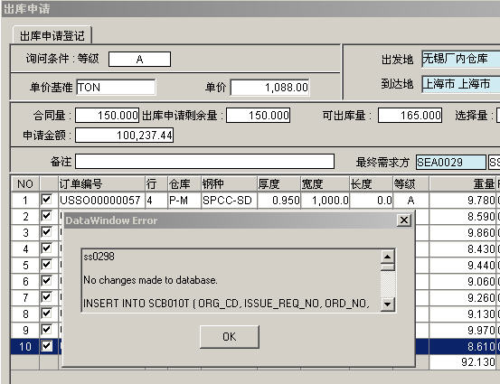Click weight cell 9.060 in row 6
The height and width of the screenshot is (384, 500).
[x=463, y=281]
